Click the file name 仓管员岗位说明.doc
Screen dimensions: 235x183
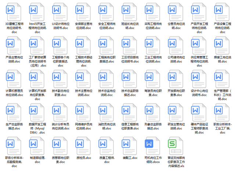[x=176, y=26]
